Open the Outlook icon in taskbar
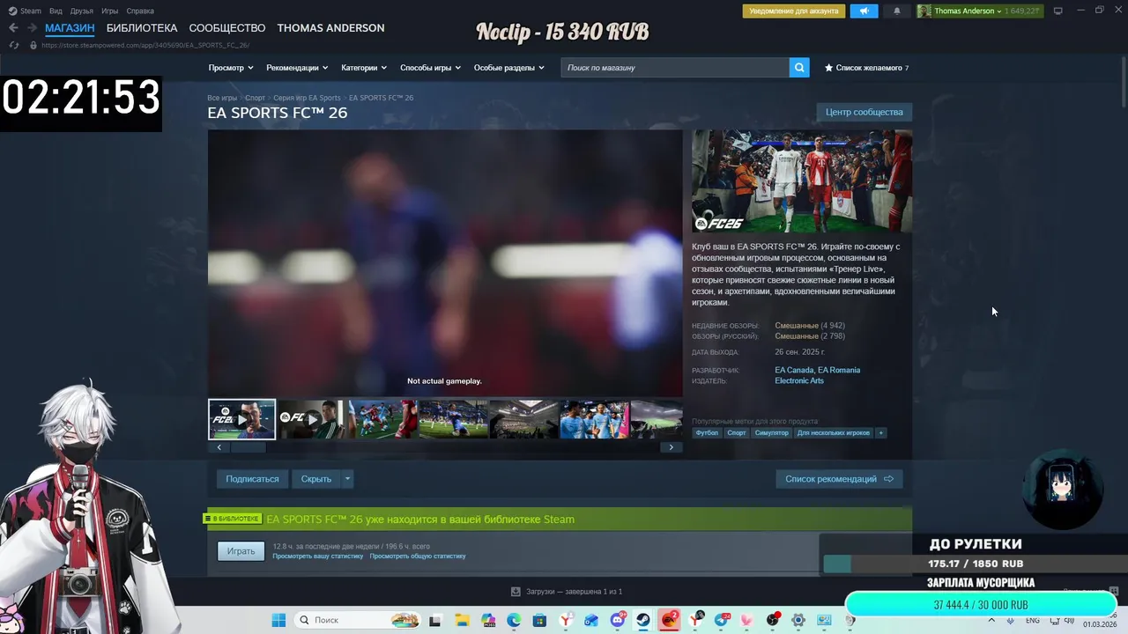 591,620
